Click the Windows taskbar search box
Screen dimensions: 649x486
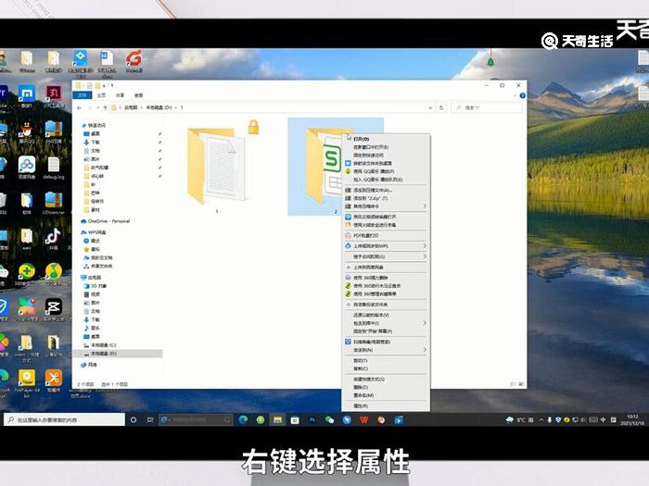64,419
